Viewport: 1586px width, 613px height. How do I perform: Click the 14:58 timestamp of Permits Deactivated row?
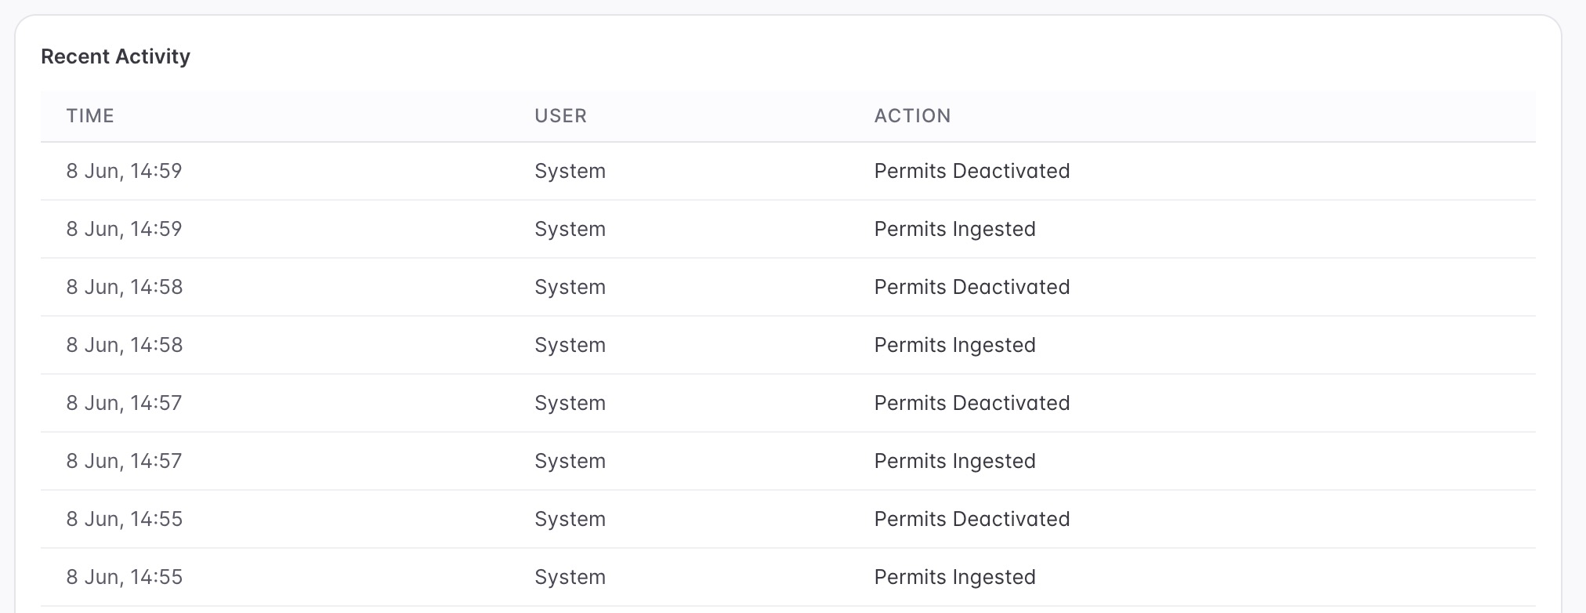[124, 287]
